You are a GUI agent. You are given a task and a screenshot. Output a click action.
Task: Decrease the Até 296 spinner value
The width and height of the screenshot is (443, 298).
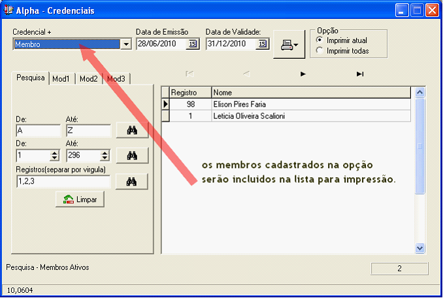pos(105,158)
